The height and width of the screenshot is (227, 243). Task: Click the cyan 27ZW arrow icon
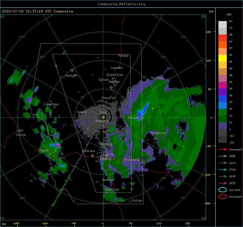(x=222, y=170)
